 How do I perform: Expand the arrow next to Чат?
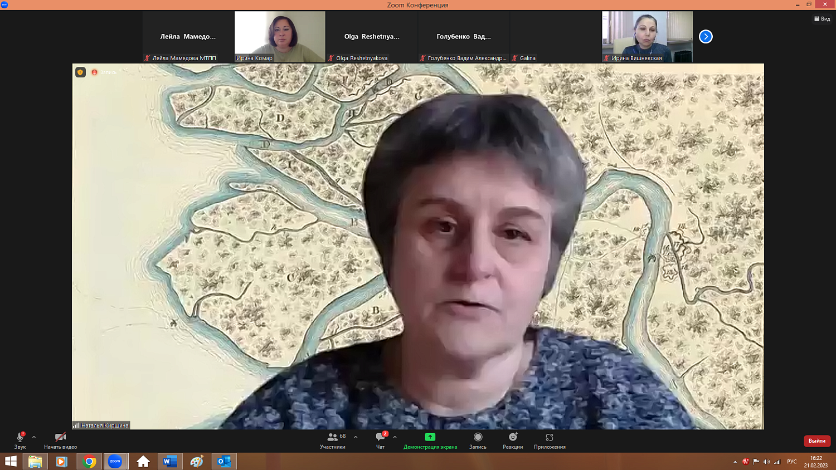395,437
